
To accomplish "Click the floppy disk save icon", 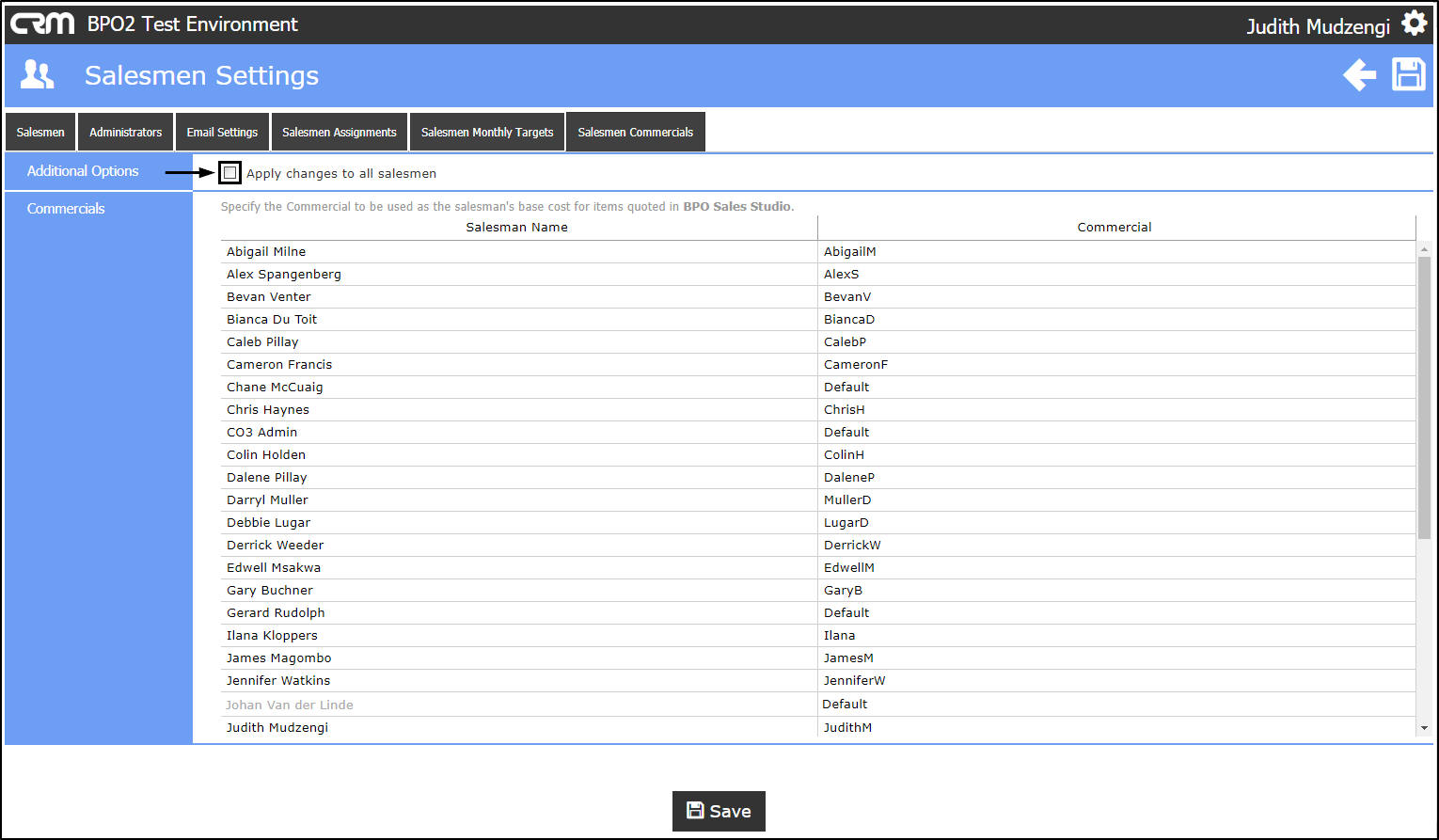I will 1409,74.
